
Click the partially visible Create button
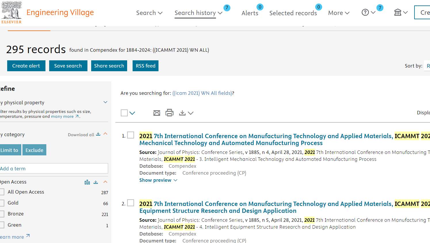[x=422, y=12]
